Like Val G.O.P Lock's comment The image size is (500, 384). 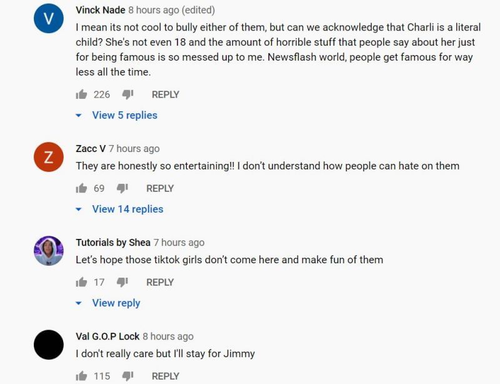point(81,376)
